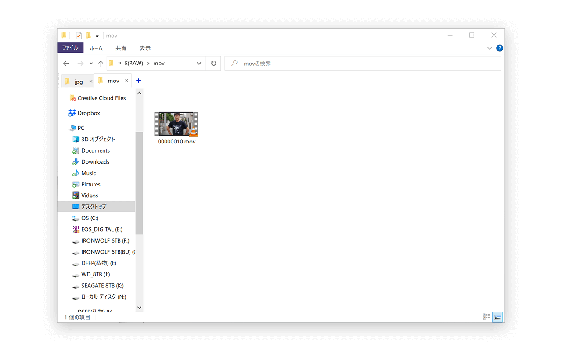Open the 3D オブジェクト folder
The width and height of the screenshot is (562, 351).
coord(98,139)
